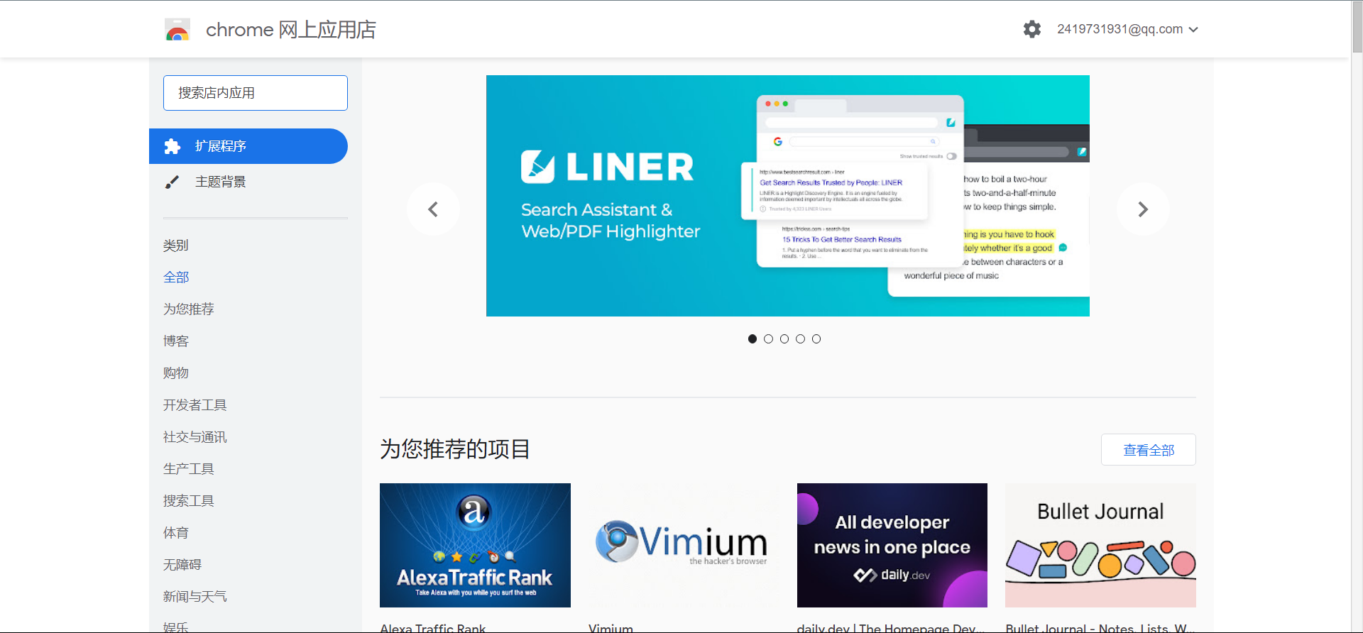1363x633 pixels.
Task: Choose the 博客 category
Action: (x=176, y=341)
